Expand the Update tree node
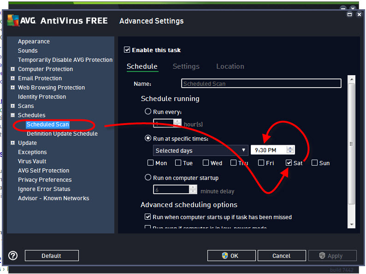Screen dimensions: 366x274 click(12, 143)
